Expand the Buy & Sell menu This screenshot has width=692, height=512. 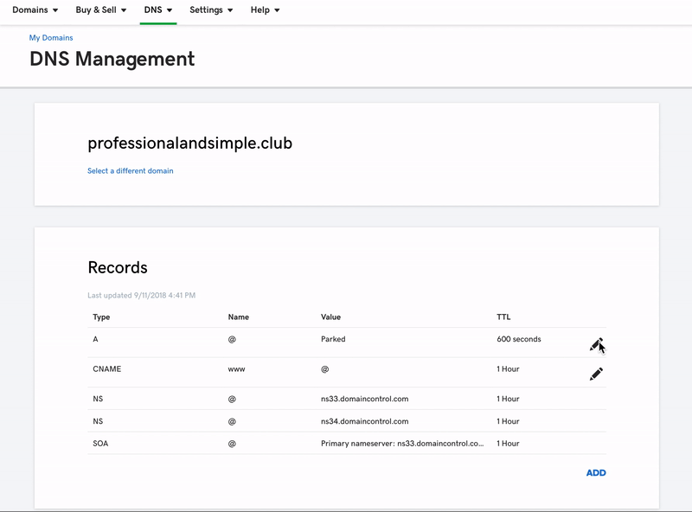pyautogui.click(x=101, y=10)
